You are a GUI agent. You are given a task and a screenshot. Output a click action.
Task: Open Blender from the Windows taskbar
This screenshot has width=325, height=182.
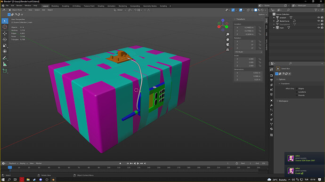[x=53, y=180]
